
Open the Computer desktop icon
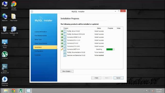[5, 5]
